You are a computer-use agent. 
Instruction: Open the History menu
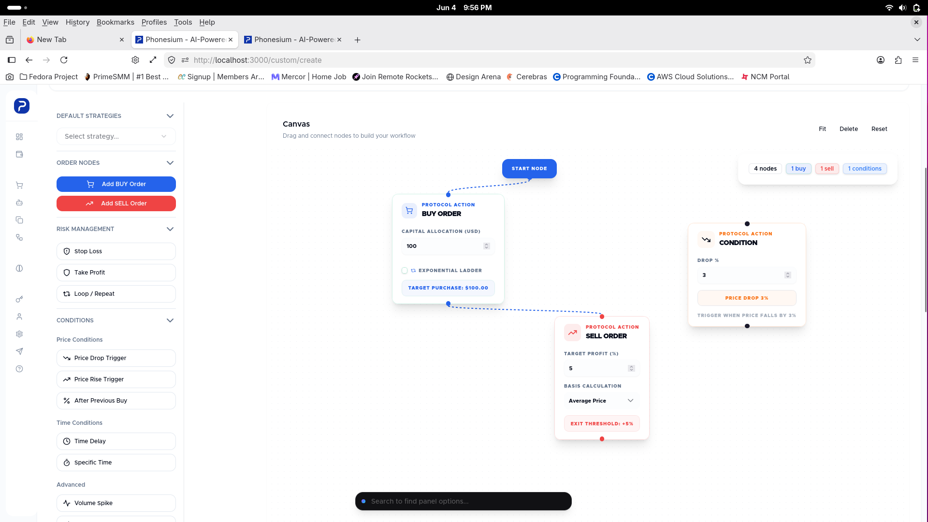[77, 22]
